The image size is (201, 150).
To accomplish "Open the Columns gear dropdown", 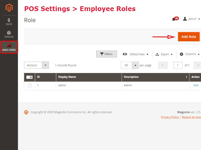I will pyautogui.click(x=190, y=54).
